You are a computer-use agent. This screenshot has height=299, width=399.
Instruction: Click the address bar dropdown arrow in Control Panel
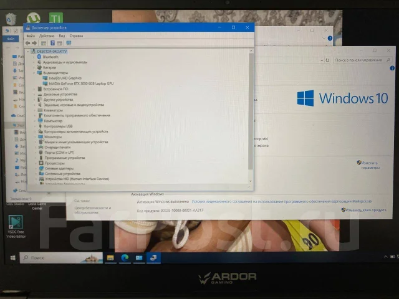click(322, 60)
